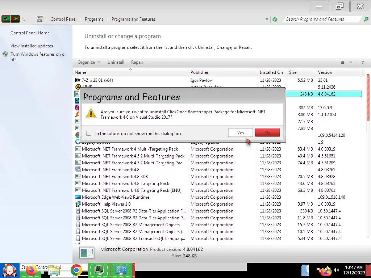This screenshot has width=371, height=278.
Task: Select 7-Zip 23.01 (x64) row
Action: pyautogui.click(x=218, y=80)
